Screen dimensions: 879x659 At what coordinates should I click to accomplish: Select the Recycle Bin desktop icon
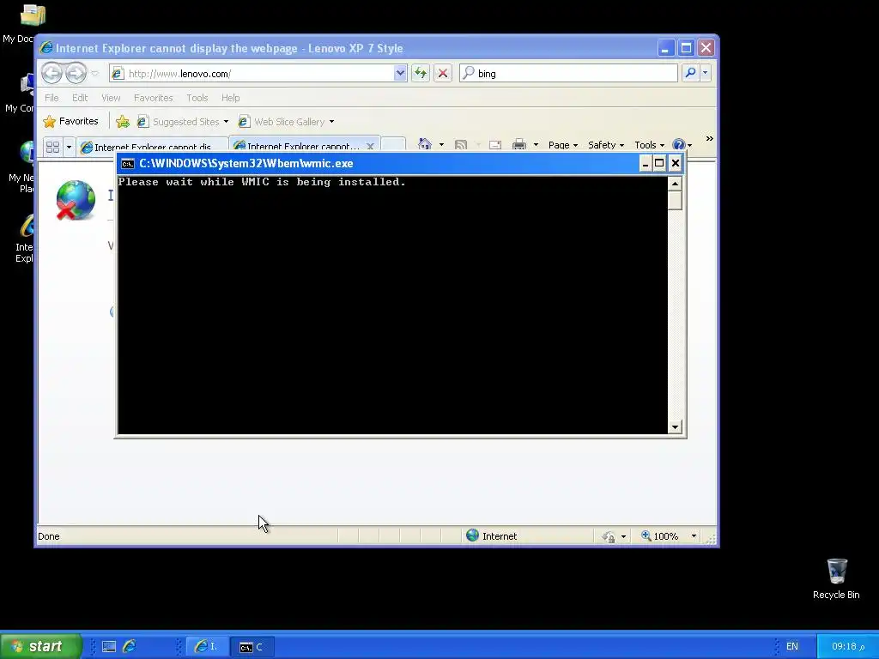click(x=836, y=579)
